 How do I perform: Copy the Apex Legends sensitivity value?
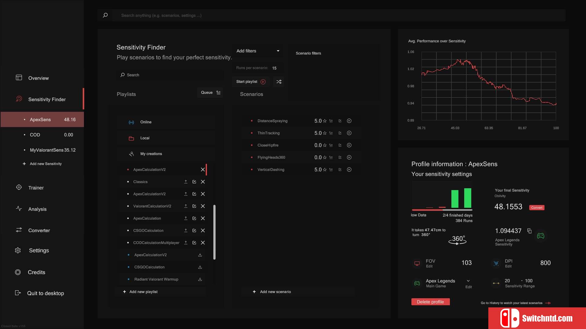[530, 231]
